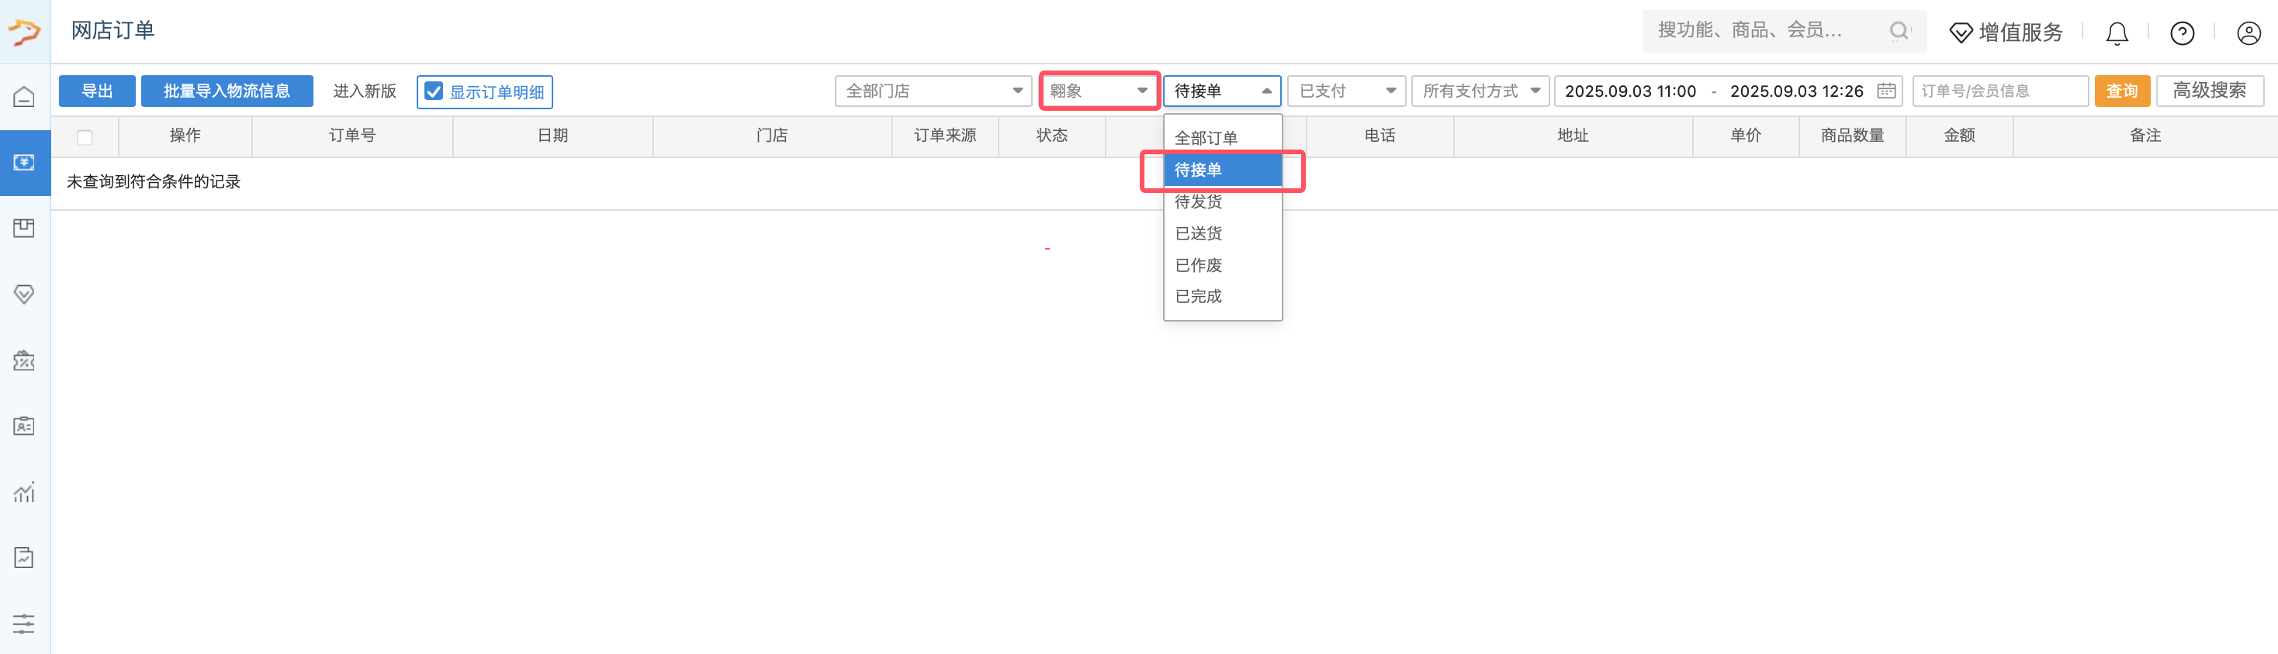This screenshot has width=2278, height=654.
Task: Open the chart analytics sidebar icon
Action: tap(24, 491)
